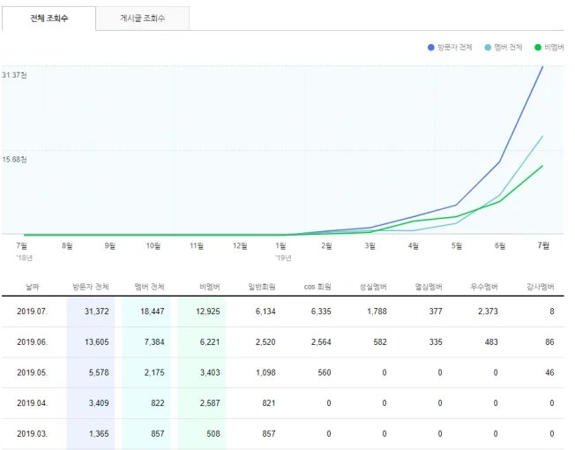Click the 335 열심멤버 cell
The width and height of the screenshot is (575, 450).
[x=436, y=342]
